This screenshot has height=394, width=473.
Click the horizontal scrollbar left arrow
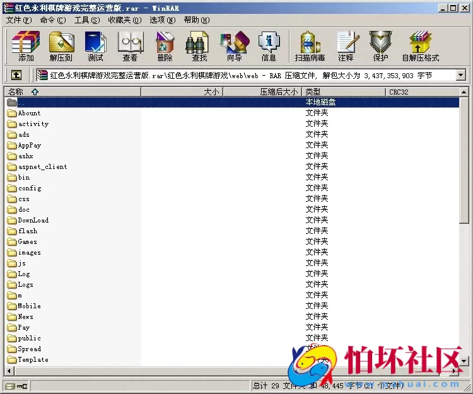click(x=9, y=371)
